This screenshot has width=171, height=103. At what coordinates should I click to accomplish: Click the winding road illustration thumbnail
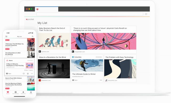coord(120,69)
